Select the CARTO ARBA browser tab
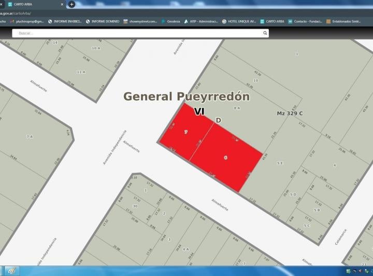This screenshot has height=276, width=373. 35,4
